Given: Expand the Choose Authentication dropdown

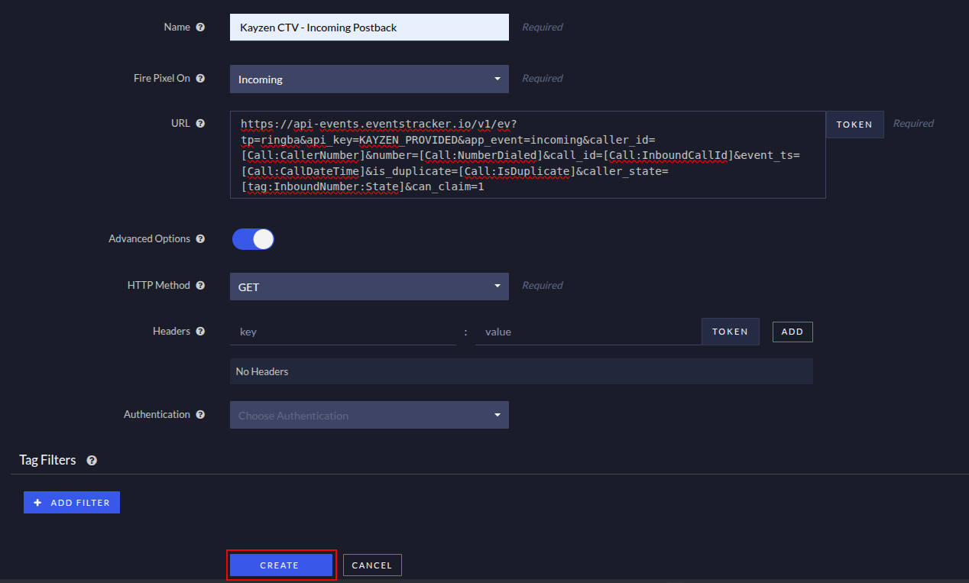Looking at the screenshot, I should tap(369, 415).
